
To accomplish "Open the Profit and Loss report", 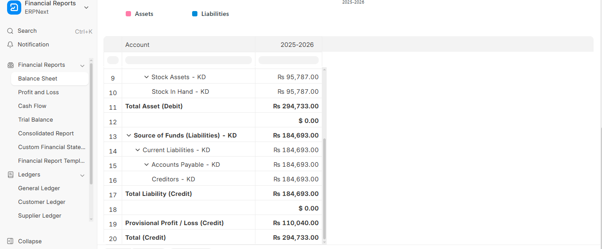I will click(x=39, y=92).
